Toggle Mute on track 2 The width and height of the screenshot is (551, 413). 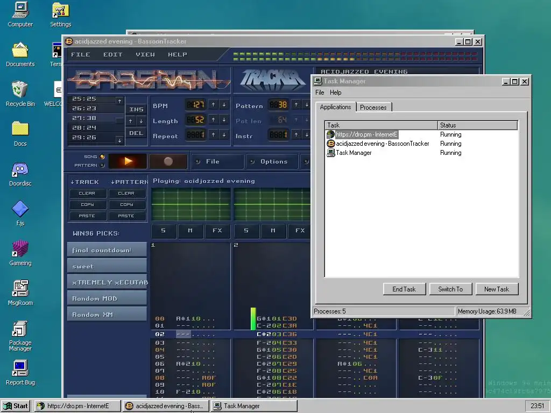click(x=273, y=231)
